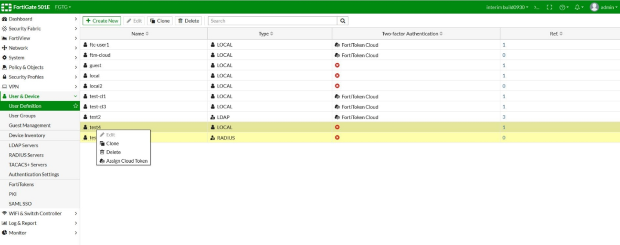Screen dimensions: 620x245
Task: Open FortiTokens page
Action: coord(21,184)
